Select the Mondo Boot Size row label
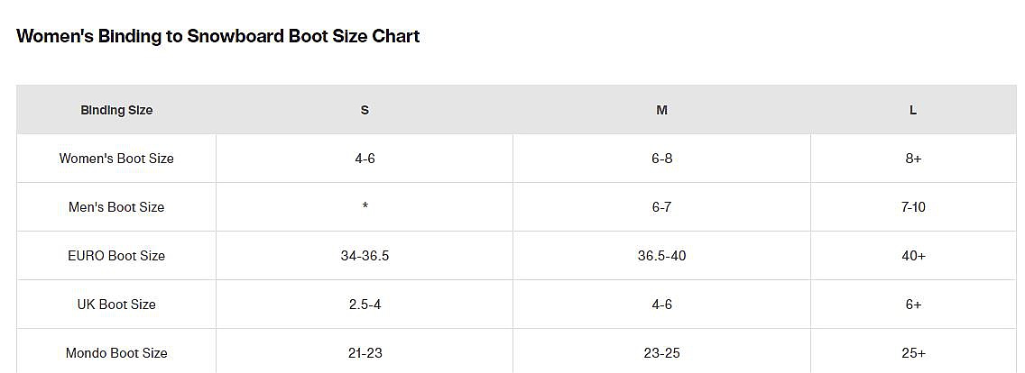The height and width of the screenshot is (373, 1025). (116, 353)
